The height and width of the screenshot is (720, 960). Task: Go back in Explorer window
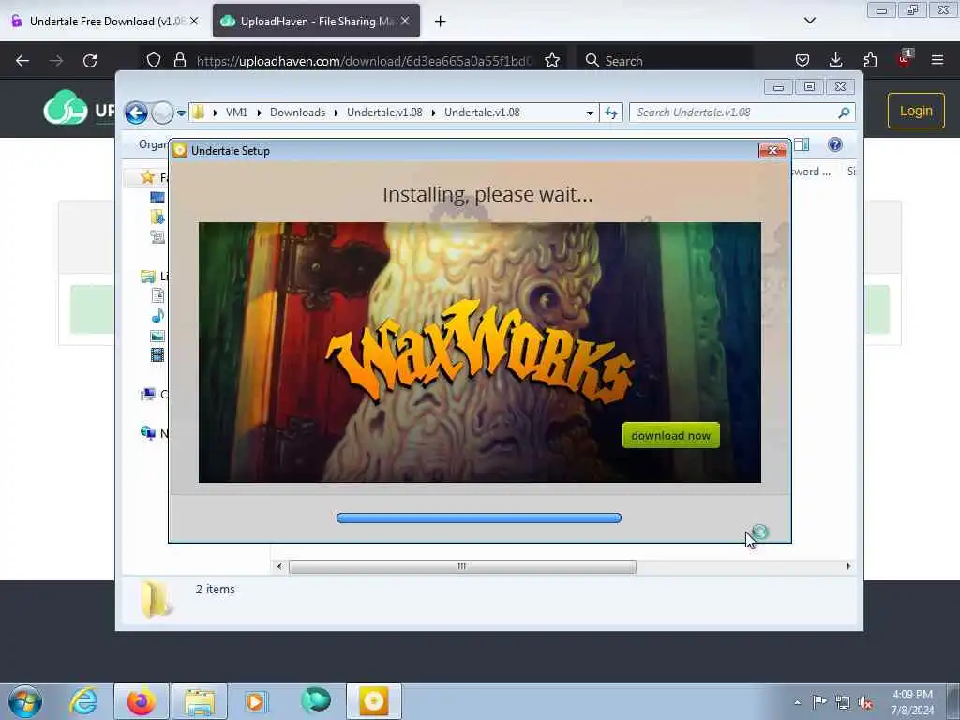[136, 112]
